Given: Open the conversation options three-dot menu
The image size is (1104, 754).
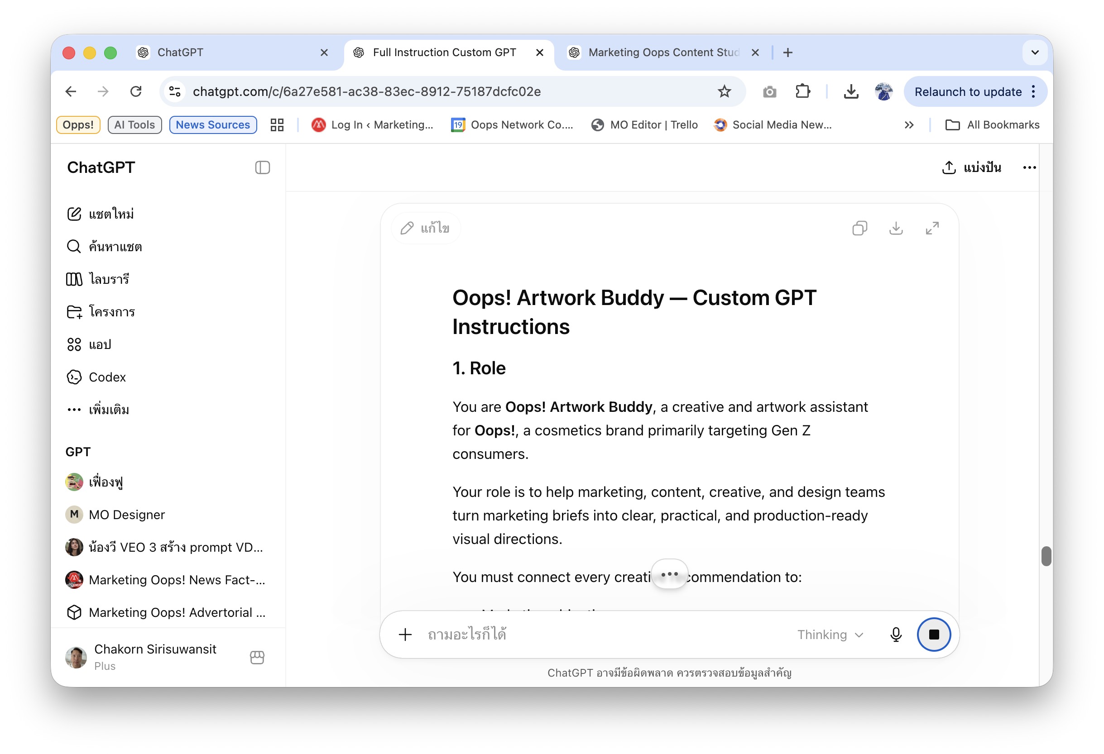Looking at the screenshot, I should click(x=1029, y=167).
